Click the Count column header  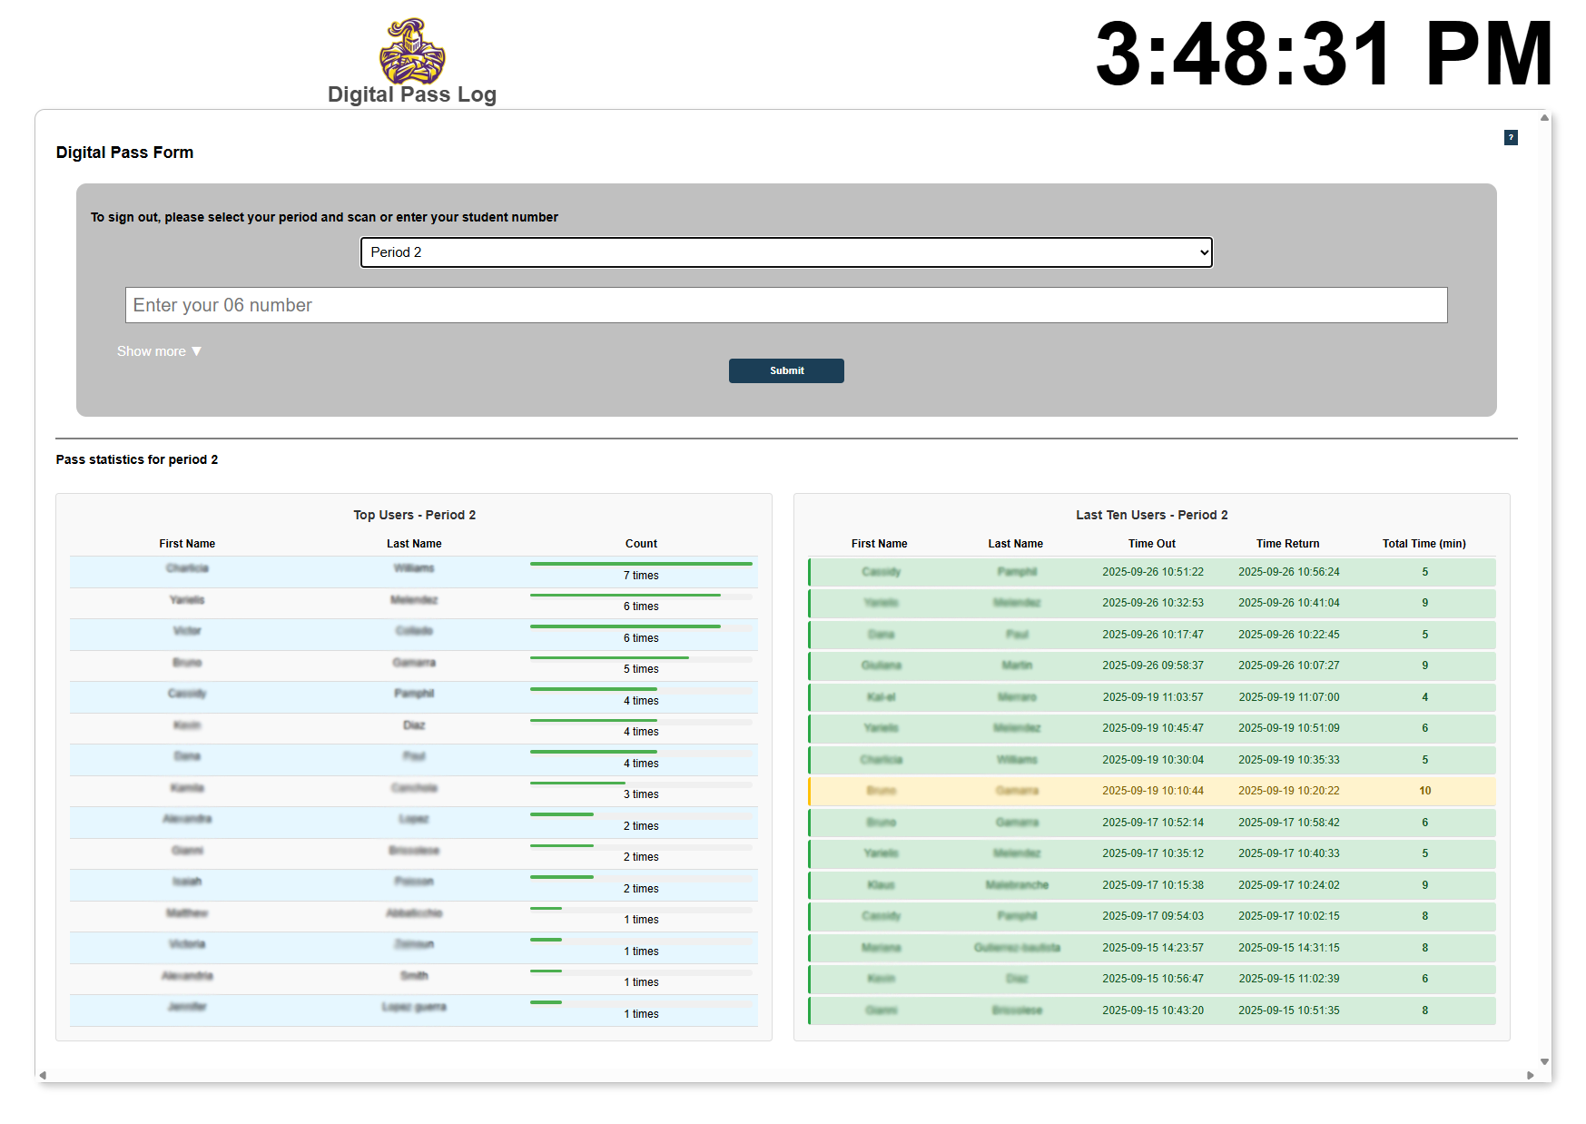(x=641, y=543)
